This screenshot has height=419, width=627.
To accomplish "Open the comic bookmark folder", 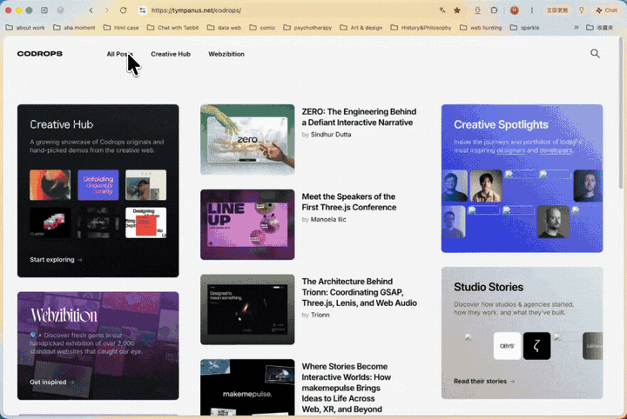I will tap(262, 28).
